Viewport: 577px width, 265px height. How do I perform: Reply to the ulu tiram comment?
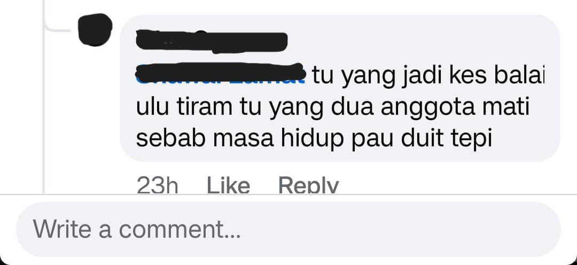308,185
